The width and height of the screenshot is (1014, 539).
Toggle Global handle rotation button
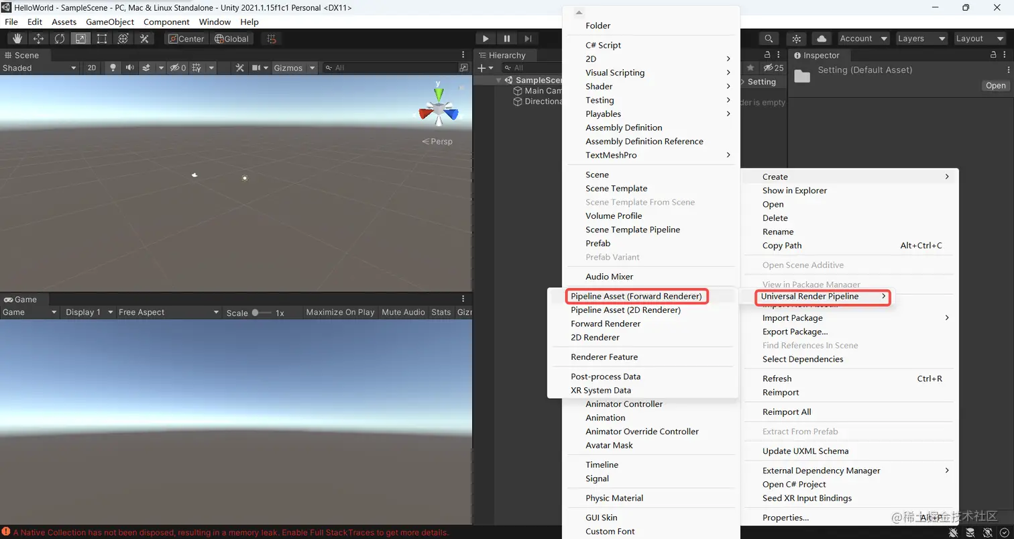tap(231, 38)
